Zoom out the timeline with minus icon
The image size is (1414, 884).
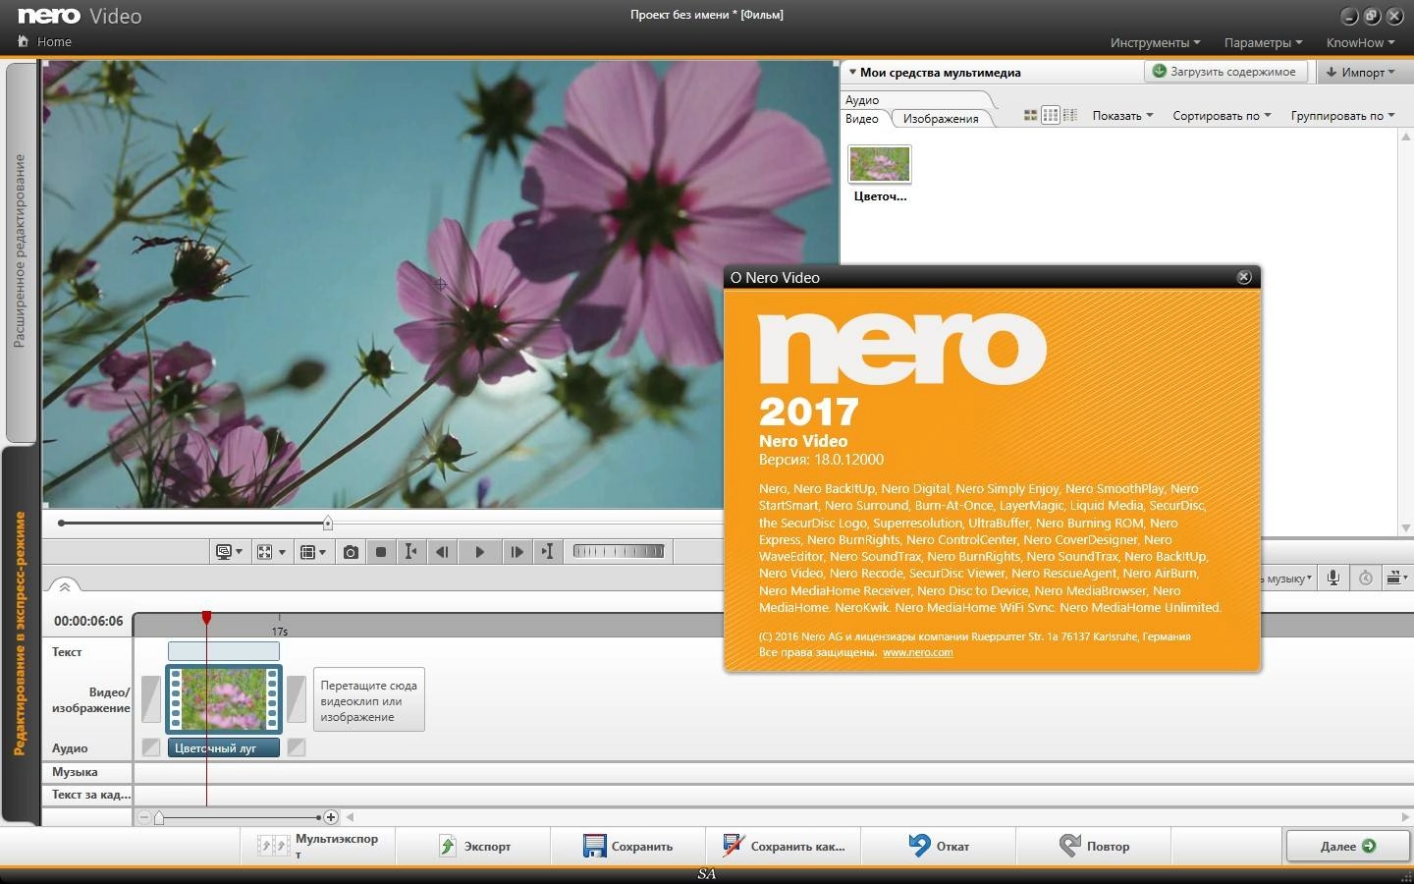point(144,817)
